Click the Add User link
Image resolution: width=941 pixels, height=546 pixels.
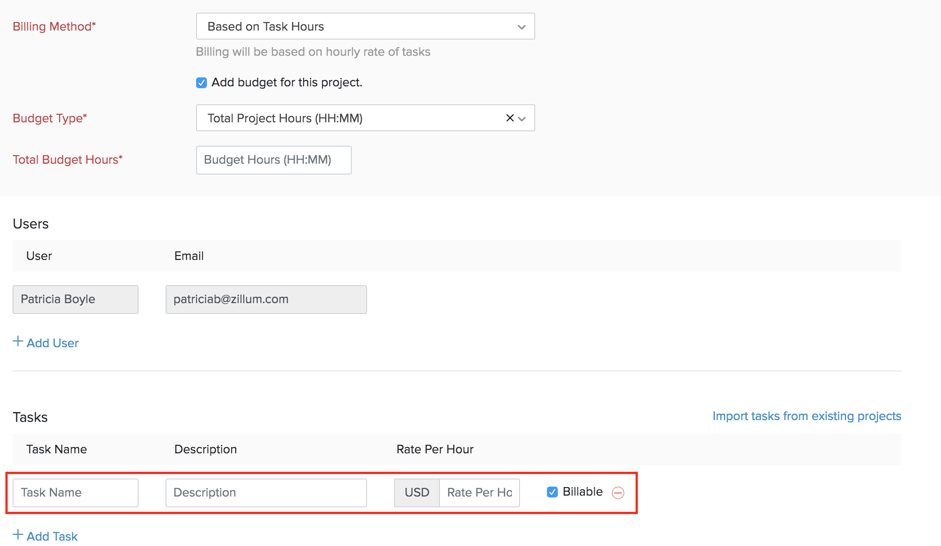(x=53, y=343)
